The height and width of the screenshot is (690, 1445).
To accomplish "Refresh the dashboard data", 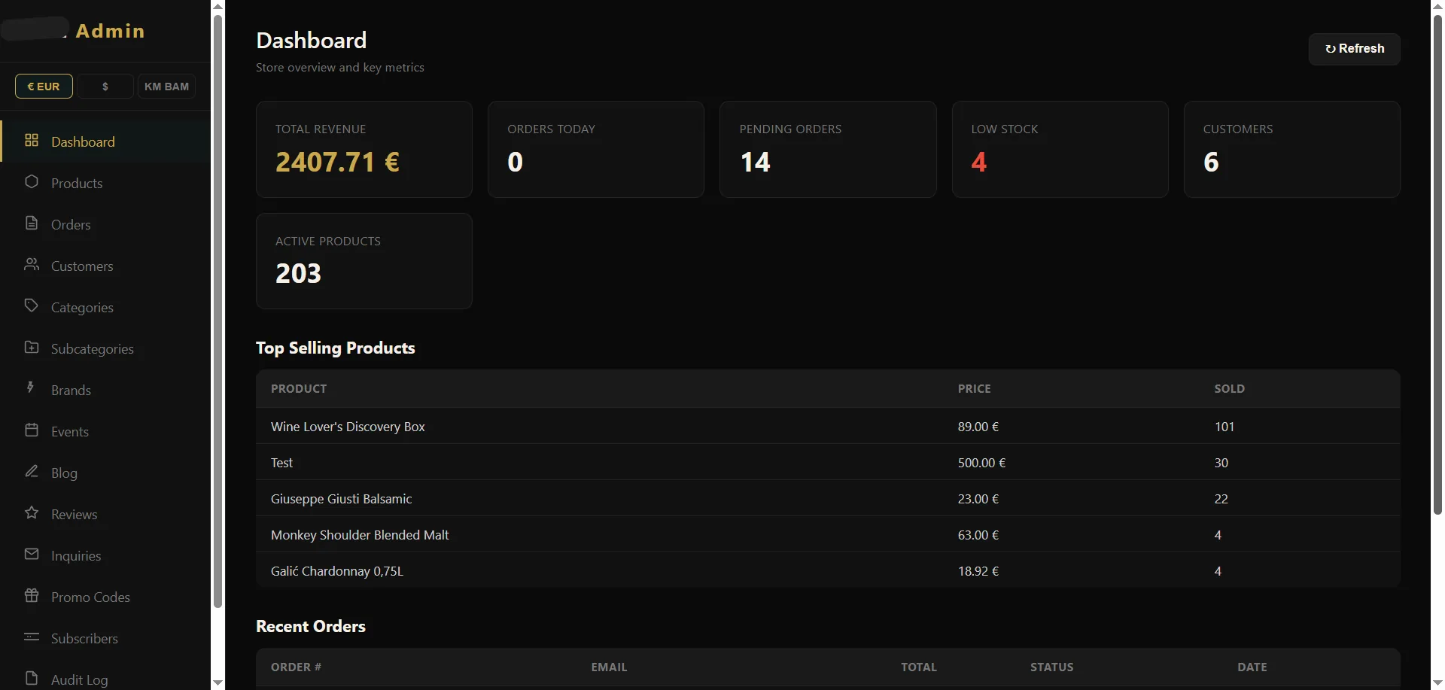I will pos(1354,49).
